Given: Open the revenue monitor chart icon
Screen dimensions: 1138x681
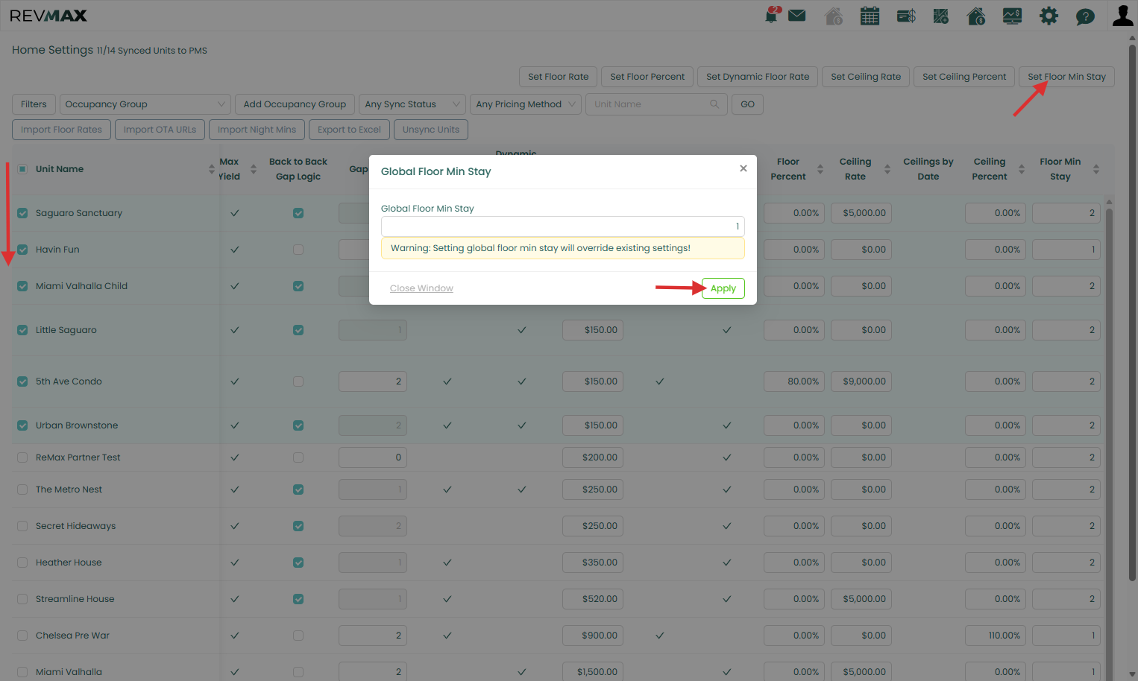Looking at the screenshot, I should (x=1012, y=16).
